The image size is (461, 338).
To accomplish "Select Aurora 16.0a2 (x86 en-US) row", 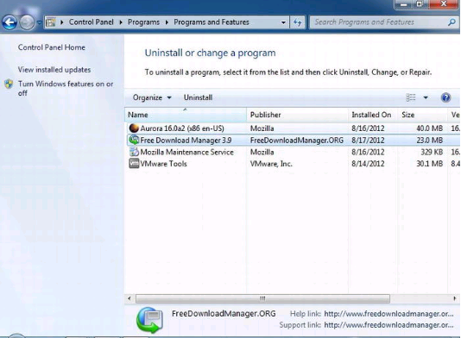I will tap(293, 128).
